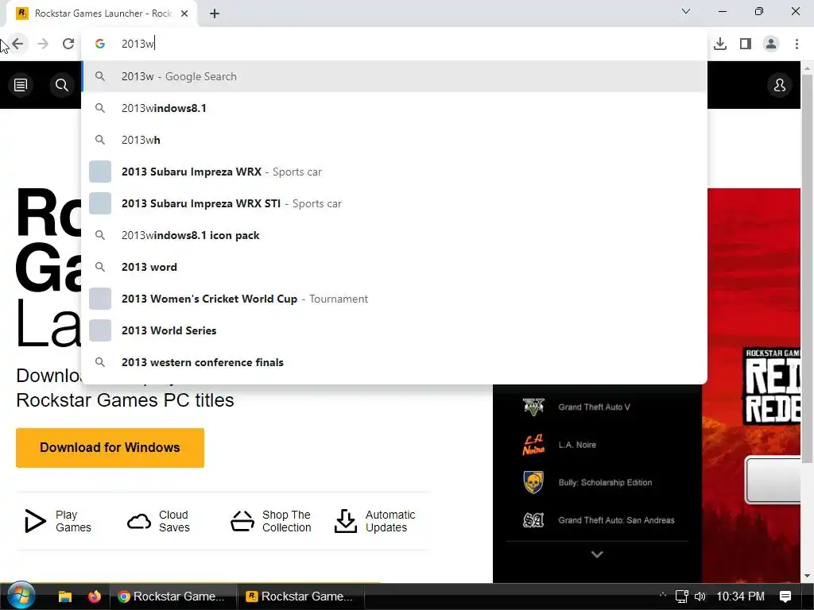The image size is (814, 610).
Task: Click 'Grand Theft Auto: San Andreas' title
Action: coord(616,519)
